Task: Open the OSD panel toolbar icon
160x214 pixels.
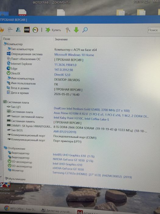Action: coord(27,30)
